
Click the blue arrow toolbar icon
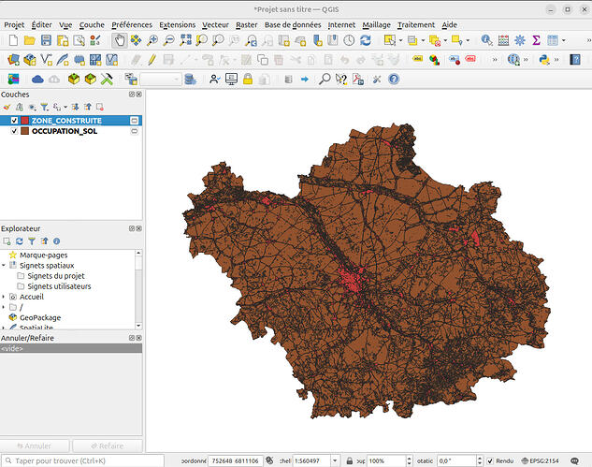pos(305,79)
